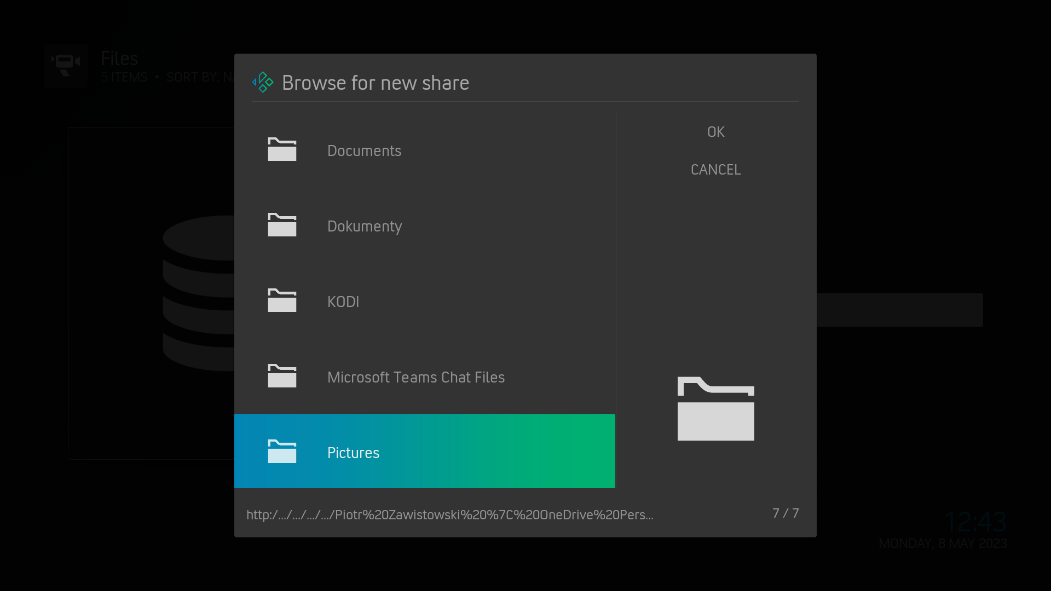The width and height of the screenshot is (1051, 591).
Task: Click the Kodi logo in the dialog header
Action: tap(263, 82)
